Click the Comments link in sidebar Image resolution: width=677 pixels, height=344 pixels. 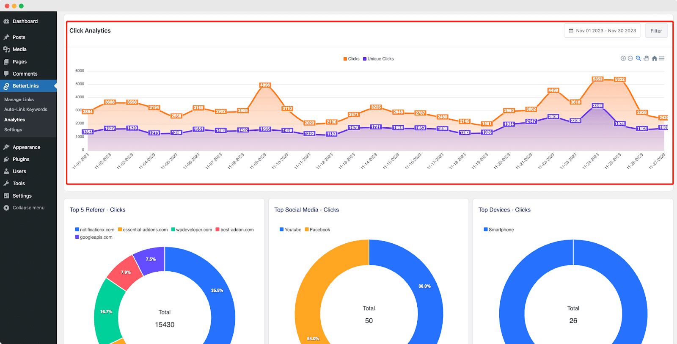coord(25,74)
